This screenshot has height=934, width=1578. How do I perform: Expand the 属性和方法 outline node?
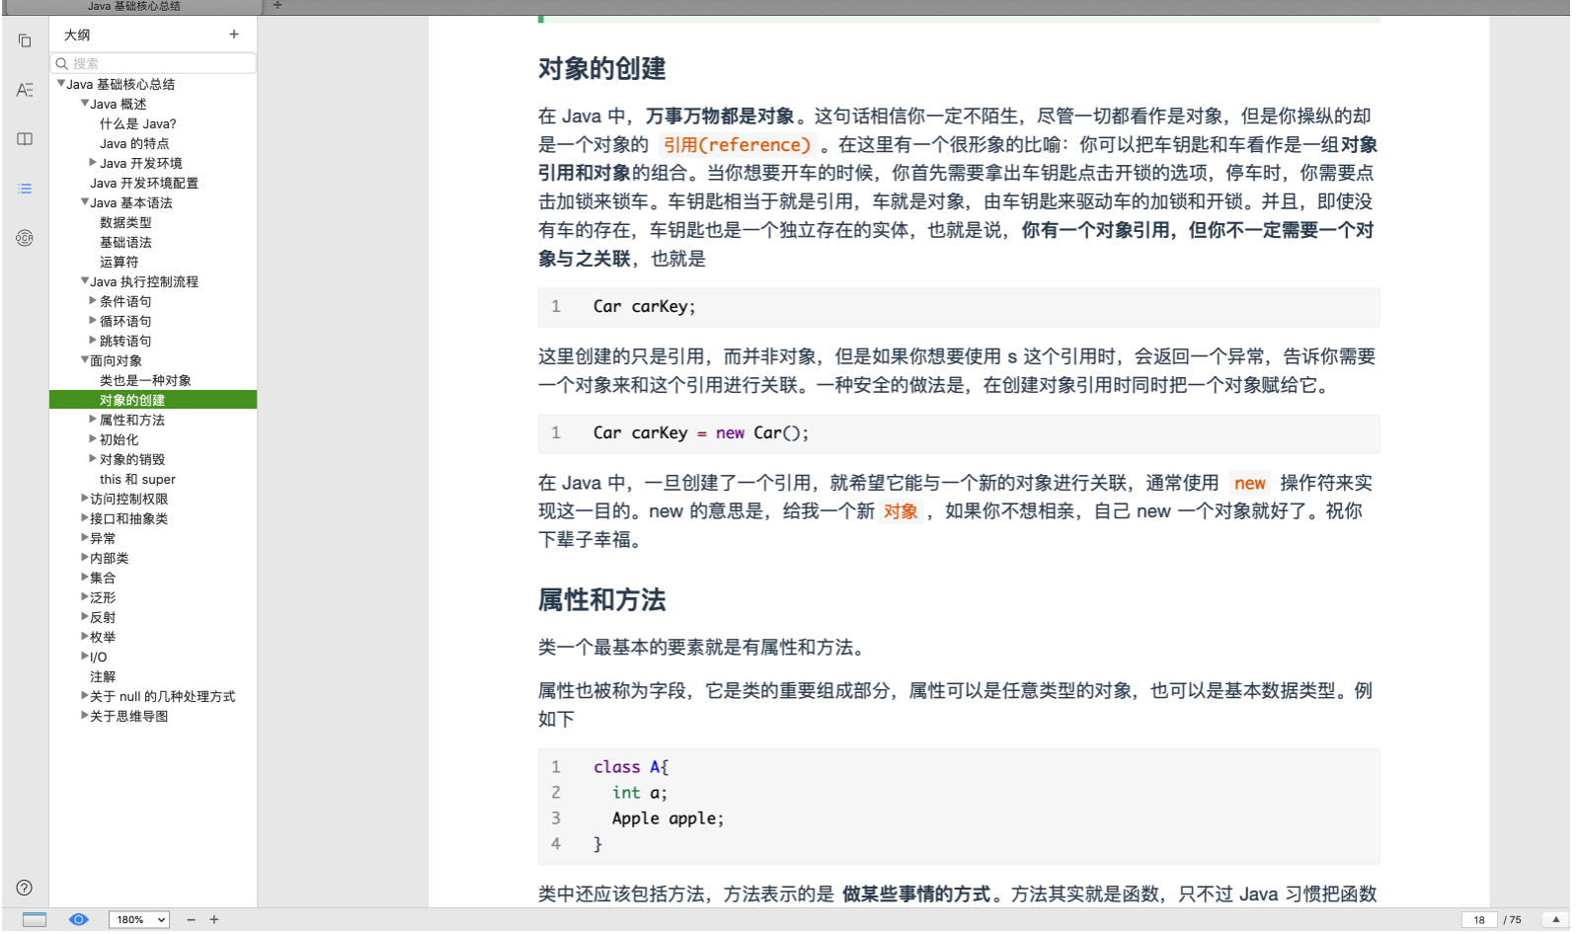point(93,419)
